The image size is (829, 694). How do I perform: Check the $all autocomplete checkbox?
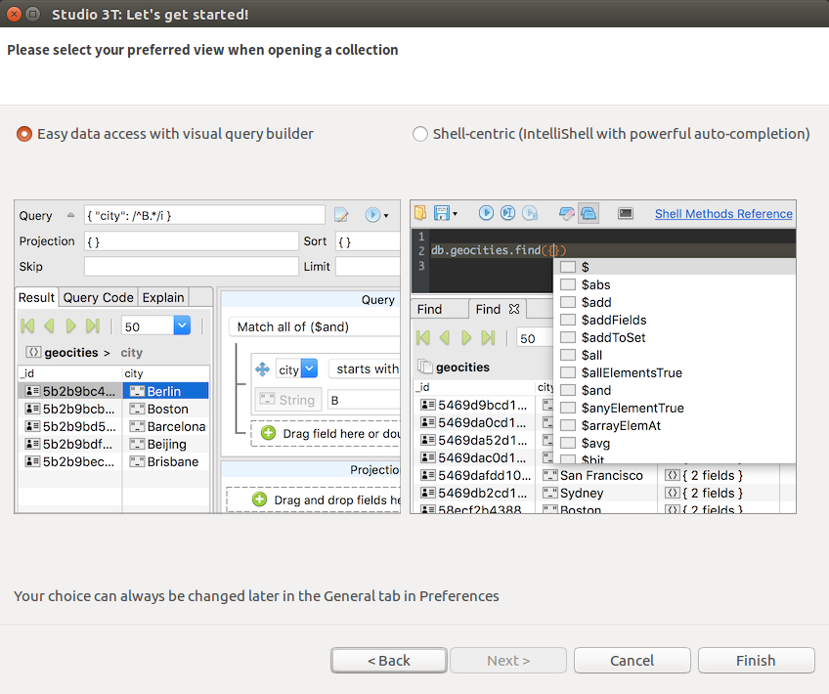[568, 355]
